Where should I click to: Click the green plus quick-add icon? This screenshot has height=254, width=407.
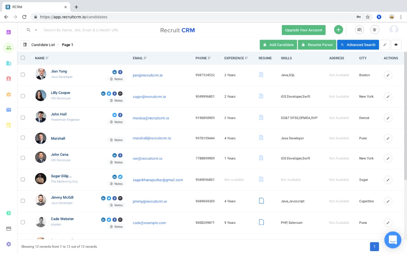coord(338,30)
